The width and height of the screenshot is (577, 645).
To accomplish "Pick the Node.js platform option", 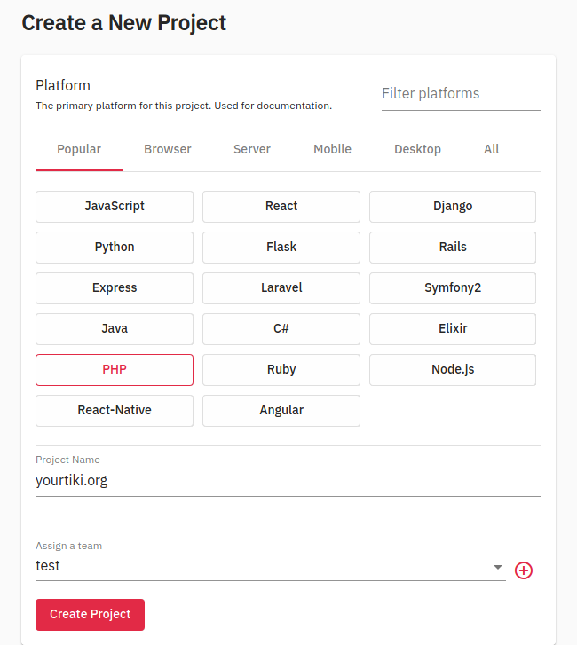I will [x=453, y=369].
